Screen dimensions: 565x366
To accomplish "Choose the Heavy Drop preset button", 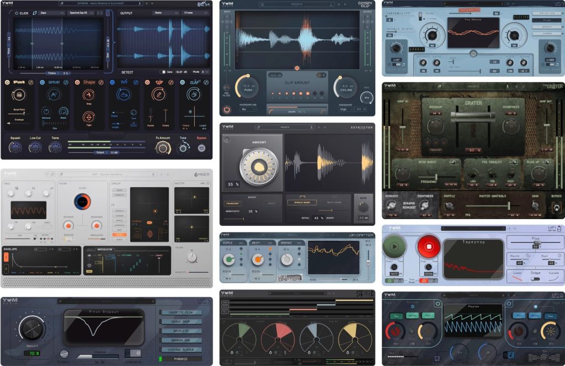I will coord(181,321).
